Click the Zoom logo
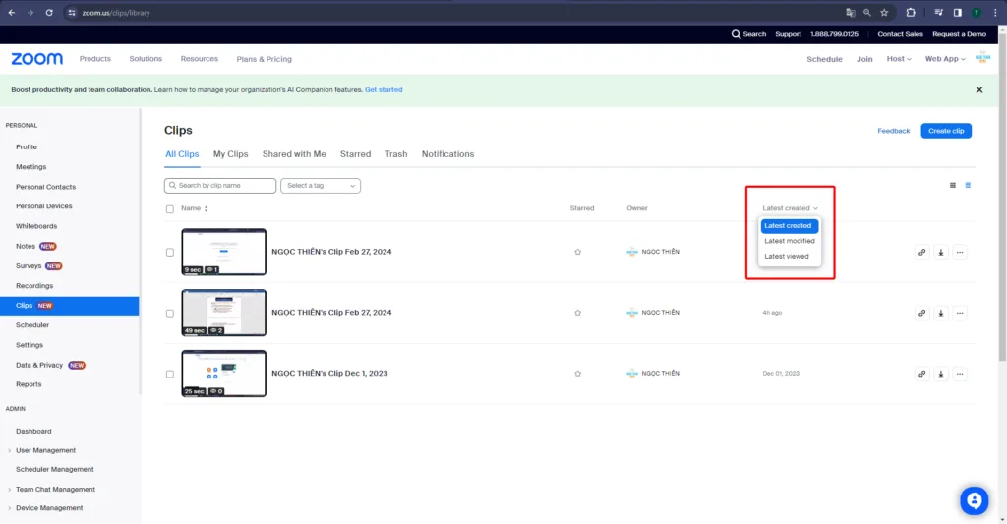 point(37,59)
